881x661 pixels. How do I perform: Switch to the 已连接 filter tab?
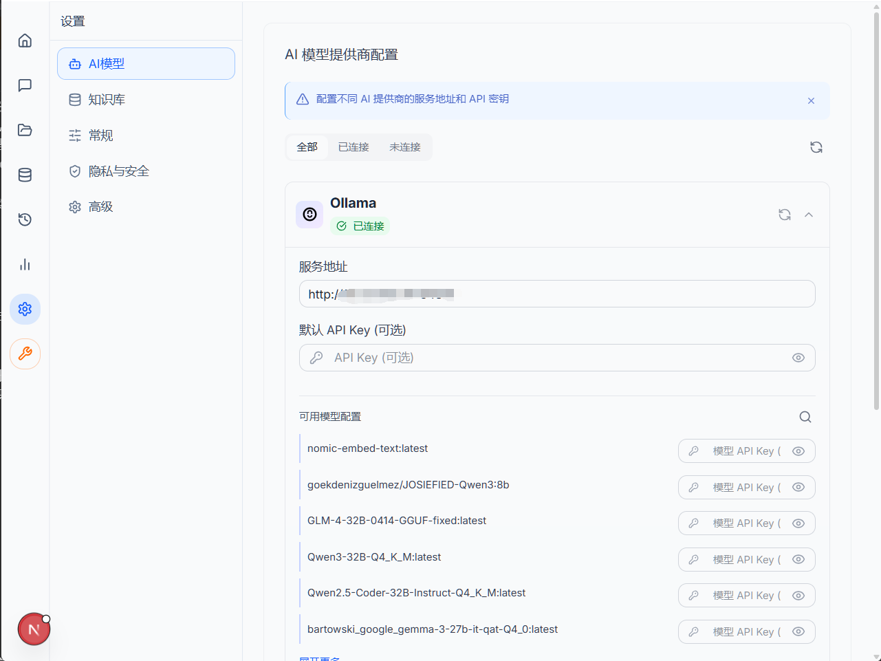[354, 147]
